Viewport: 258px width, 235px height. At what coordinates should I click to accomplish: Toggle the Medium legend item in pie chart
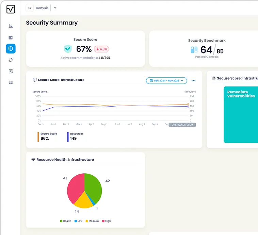tap(92, 221)
